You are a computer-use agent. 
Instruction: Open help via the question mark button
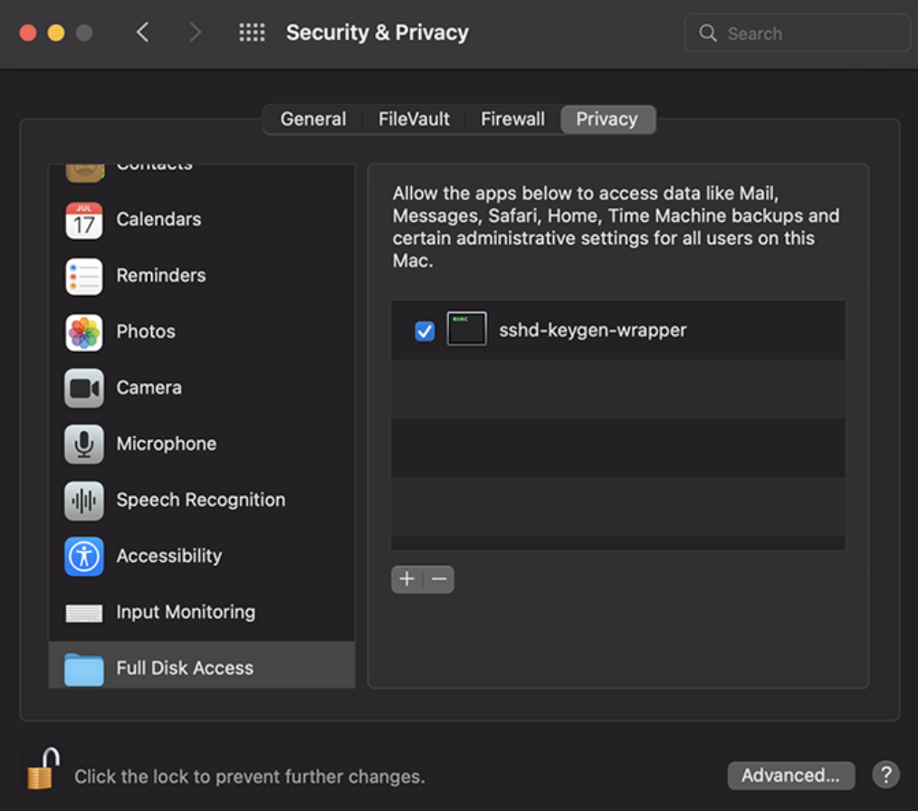click(885, 775)
